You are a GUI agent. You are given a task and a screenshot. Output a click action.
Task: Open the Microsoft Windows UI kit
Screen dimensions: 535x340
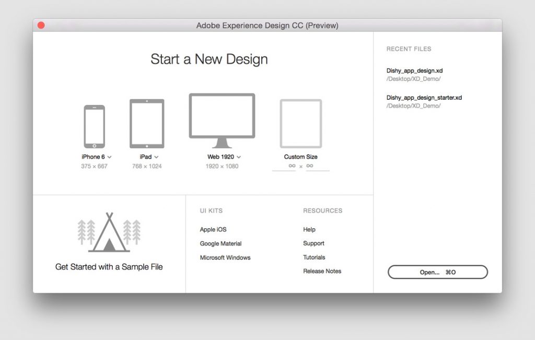pyautogui.click(x=225, y=257)
